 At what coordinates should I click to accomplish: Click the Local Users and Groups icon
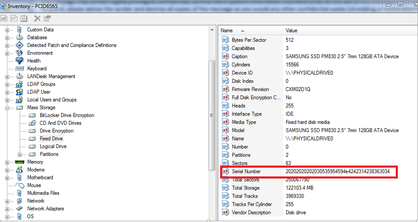click(19, 100)
